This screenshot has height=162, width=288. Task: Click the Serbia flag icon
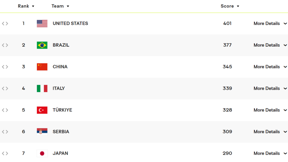(42, 132)
